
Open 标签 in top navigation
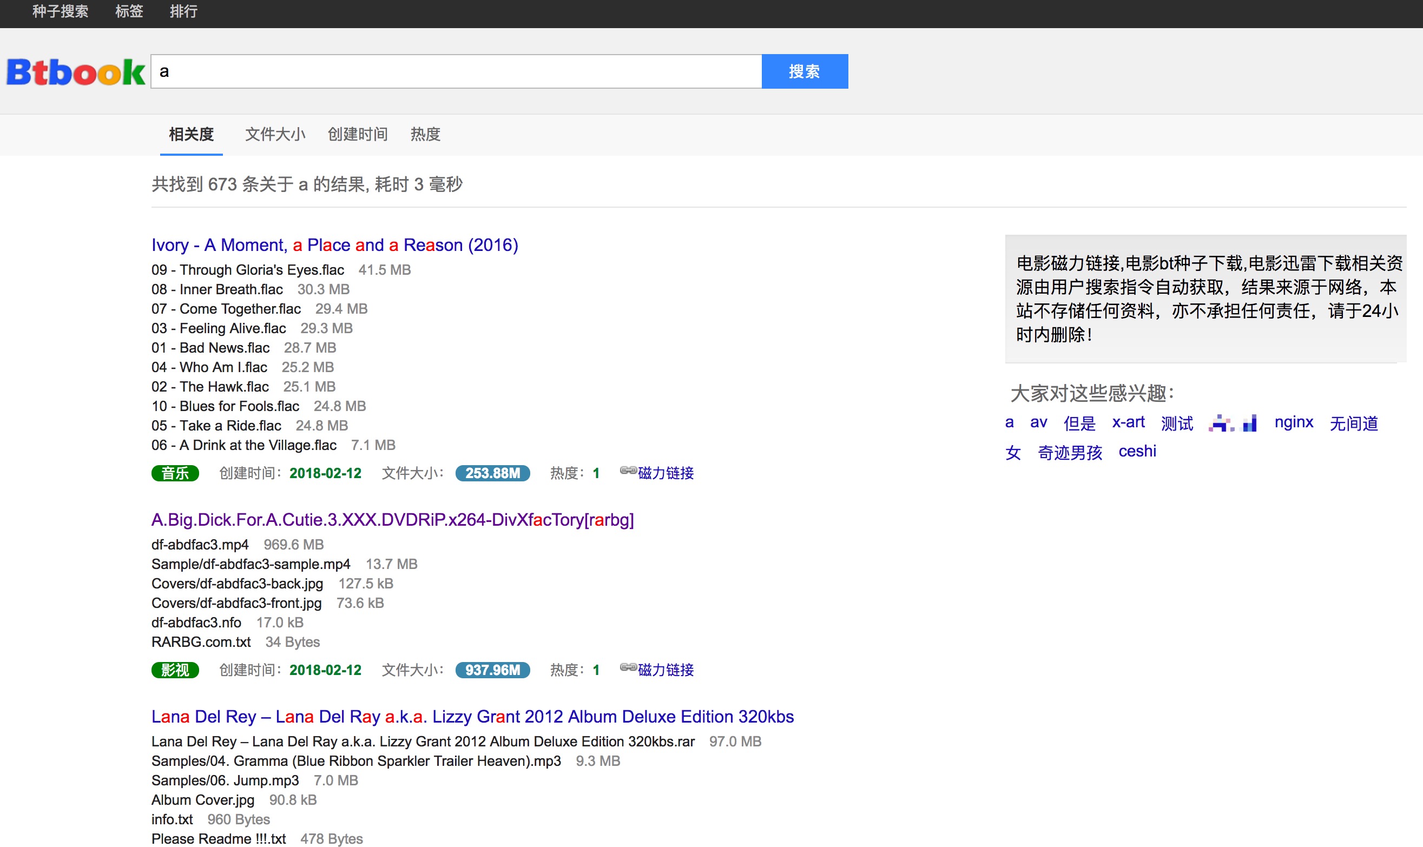[129, 11]
